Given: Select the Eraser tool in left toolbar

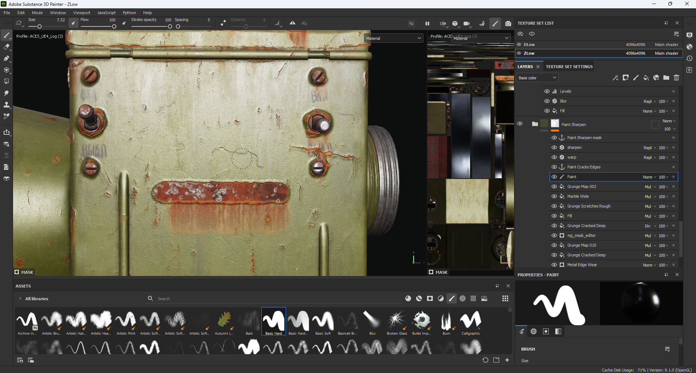Looking at the screenshot, I should click(6, 47).
